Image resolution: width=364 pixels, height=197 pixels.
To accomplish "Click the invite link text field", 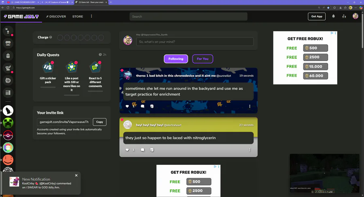I will pyautogui.click(x=64, y=122).
